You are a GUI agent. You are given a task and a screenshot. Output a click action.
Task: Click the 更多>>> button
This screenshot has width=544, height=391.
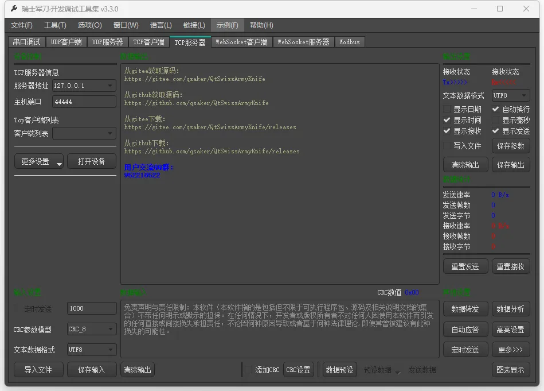(x=511, y=350)
